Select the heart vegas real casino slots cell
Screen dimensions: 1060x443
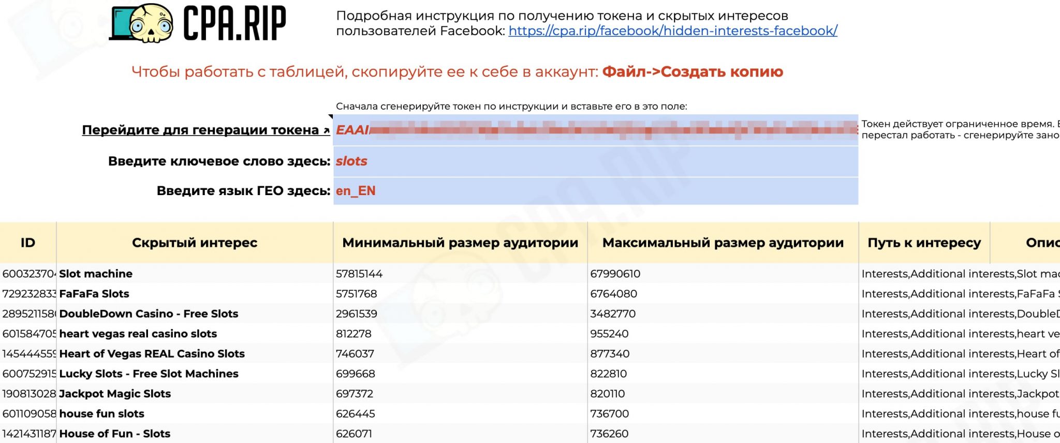coord(195,334)
